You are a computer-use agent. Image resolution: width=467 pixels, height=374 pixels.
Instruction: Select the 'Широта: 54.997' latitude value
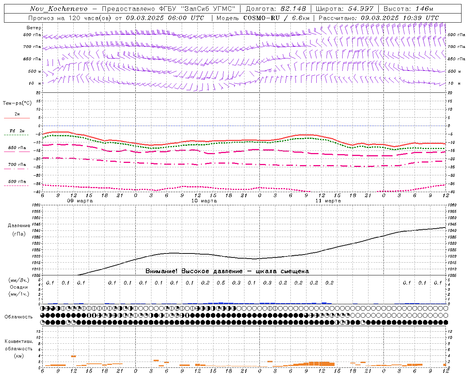[x=344, y=9]
